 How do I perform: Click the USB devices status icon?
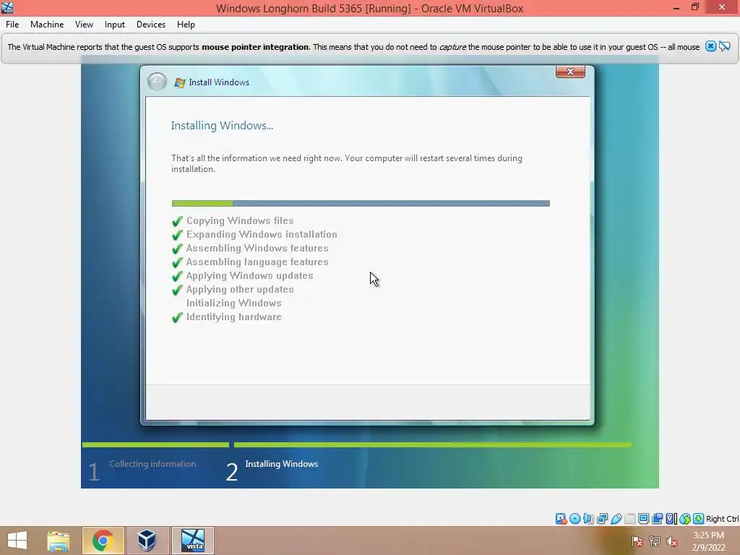[x=616, y=519]
